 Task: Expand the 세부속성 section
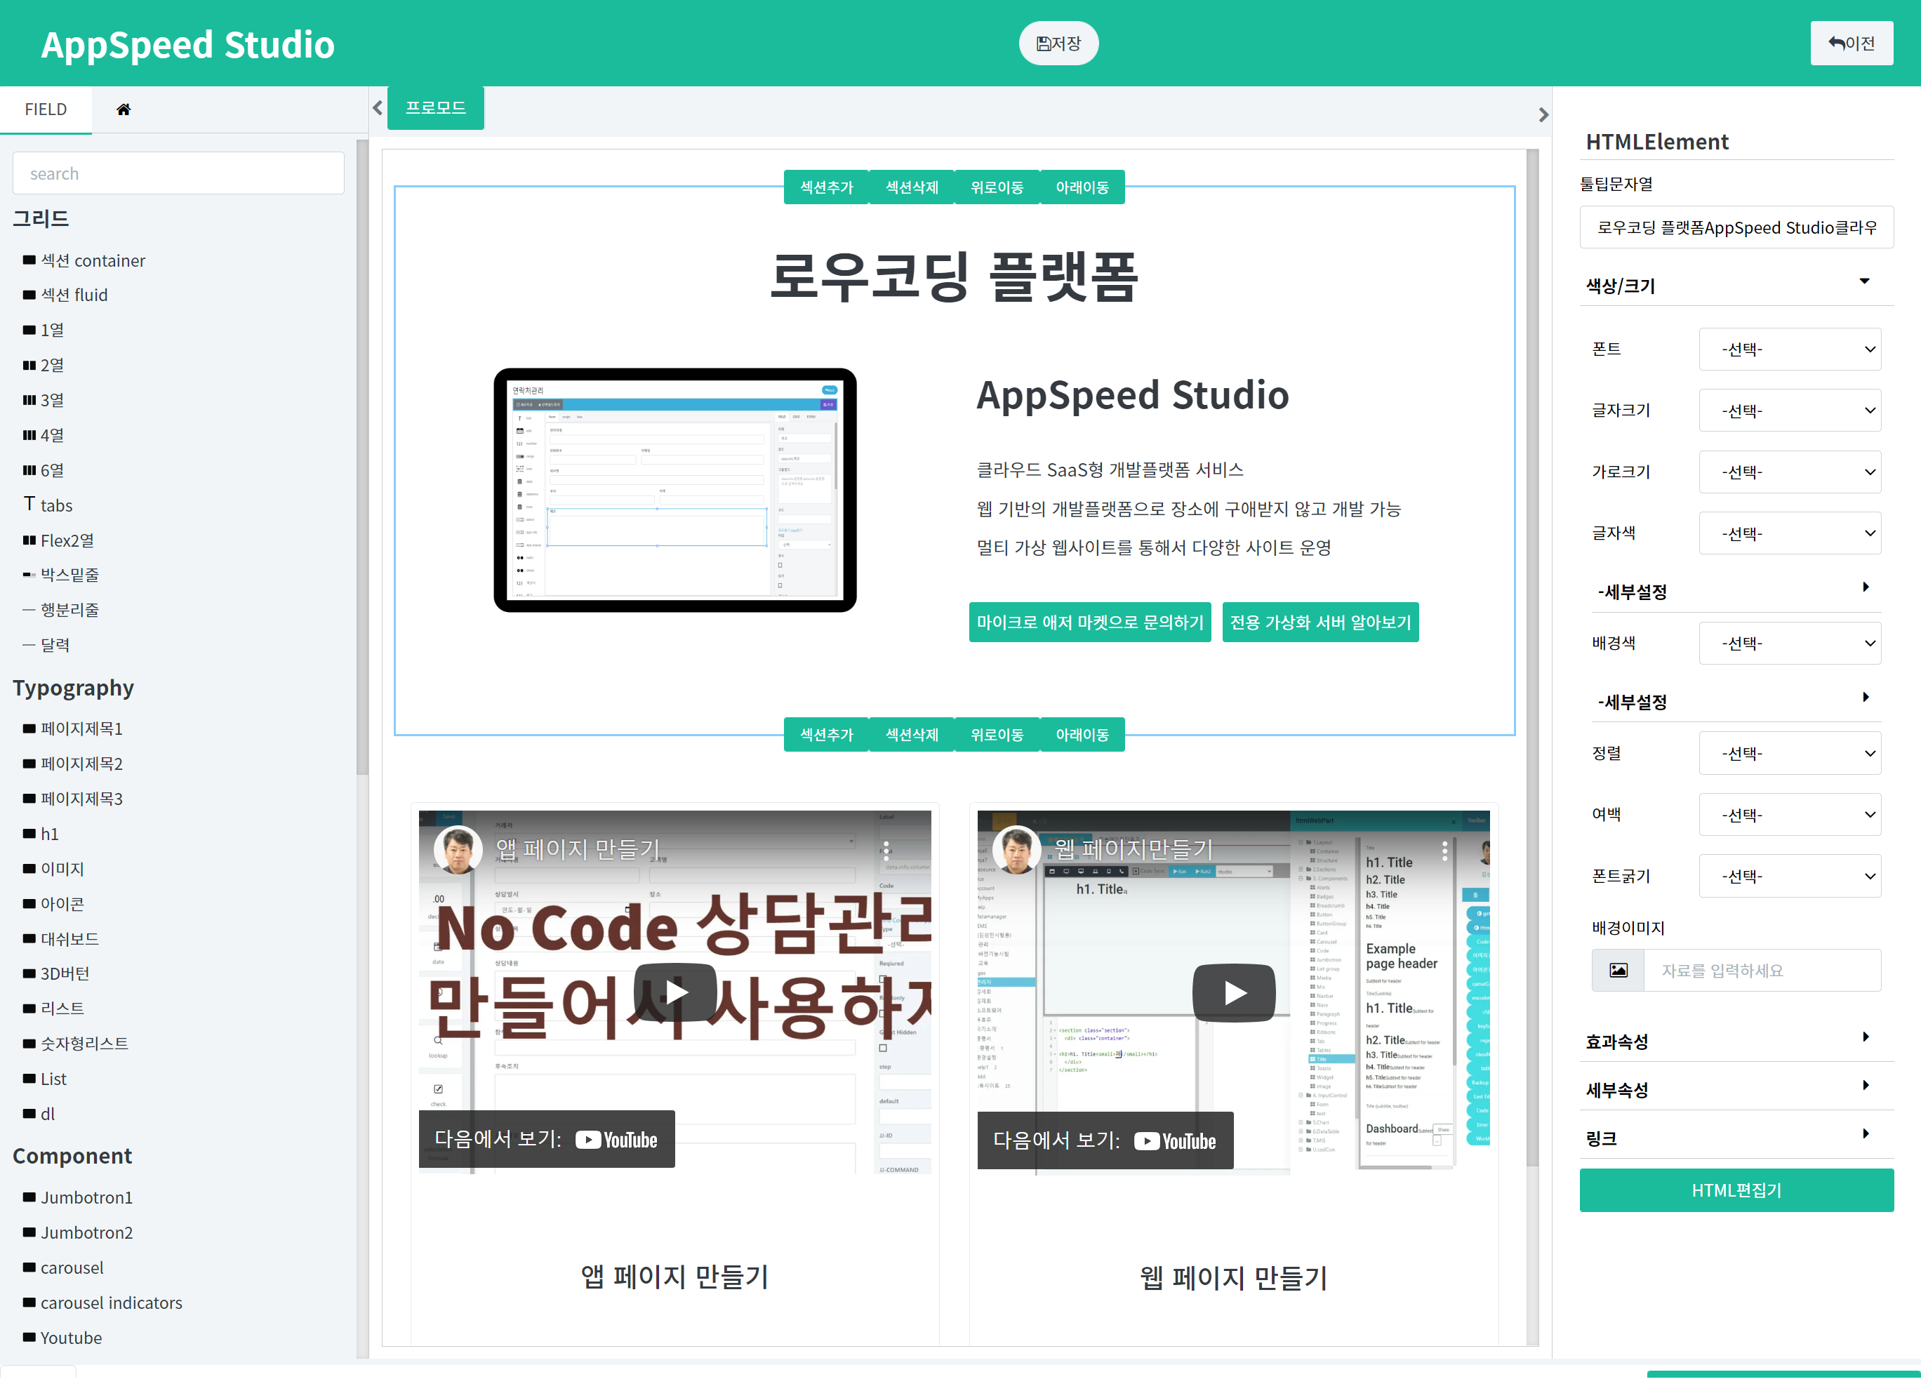tap(1736, 1089)
